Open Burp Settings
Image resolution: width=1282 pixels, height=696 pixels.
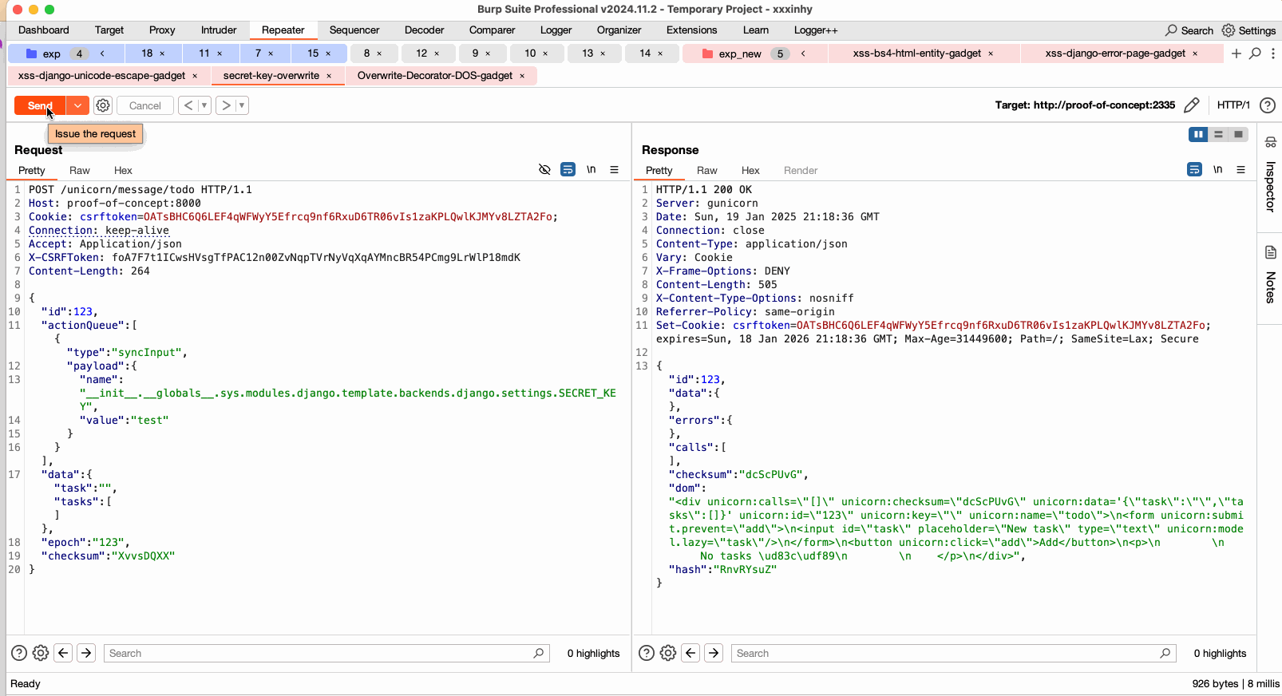click(x=1248, y=30)
